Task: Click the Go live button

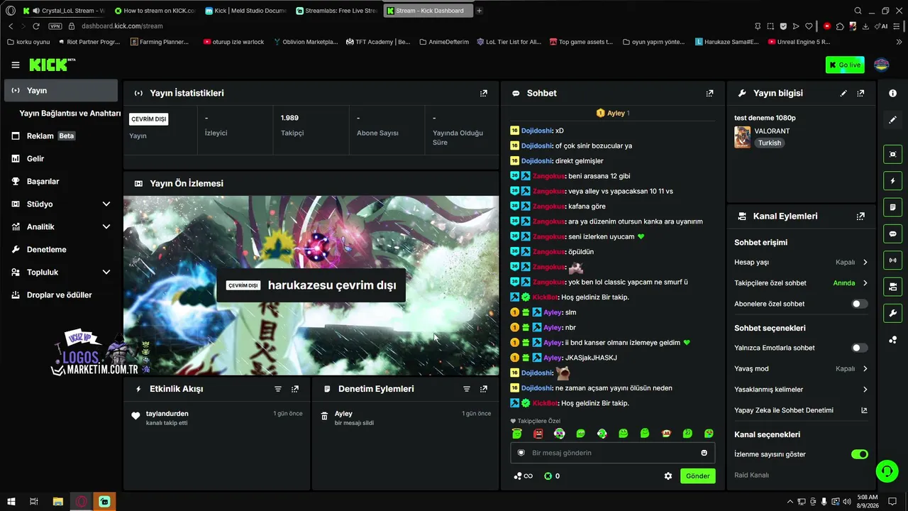Action: tap(845, 65)
